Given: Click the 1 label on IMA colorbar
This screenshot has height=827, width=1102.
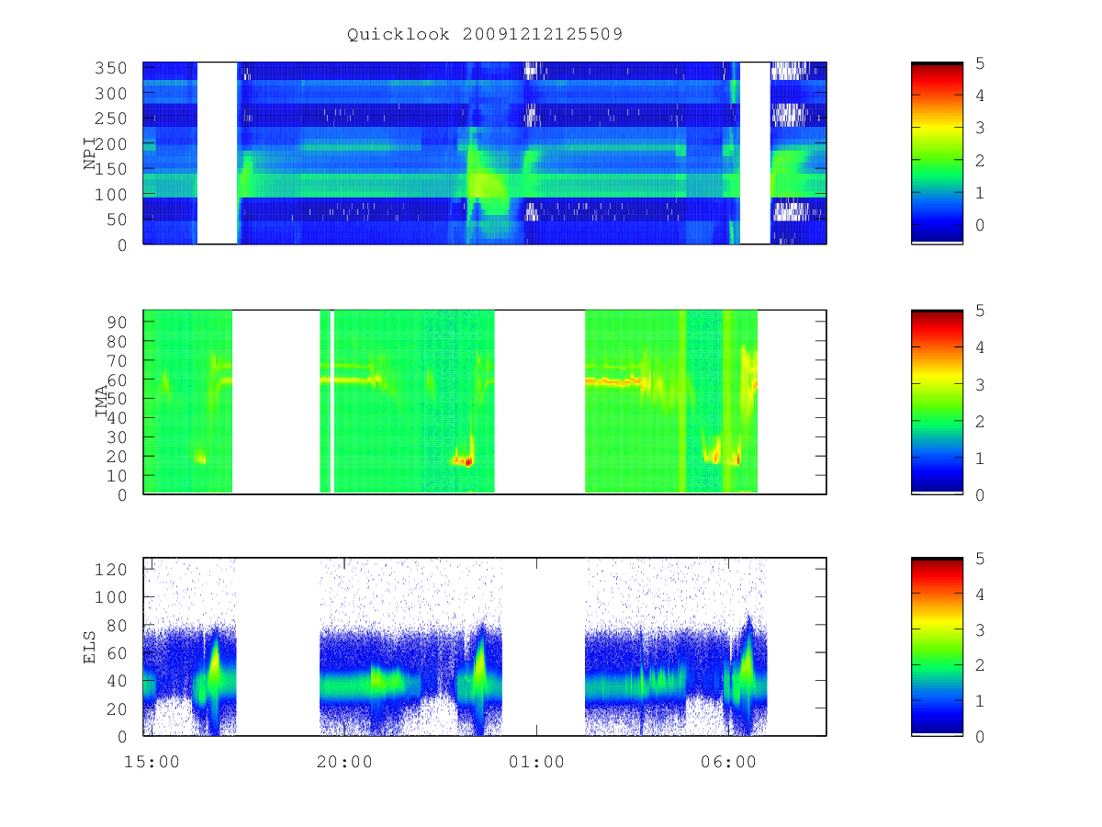Looking at the screenshot, I should point(980,458).
